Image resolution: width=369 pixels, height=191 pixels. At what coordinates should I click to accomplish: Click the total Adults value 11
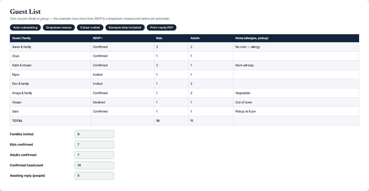click(211, 121)
